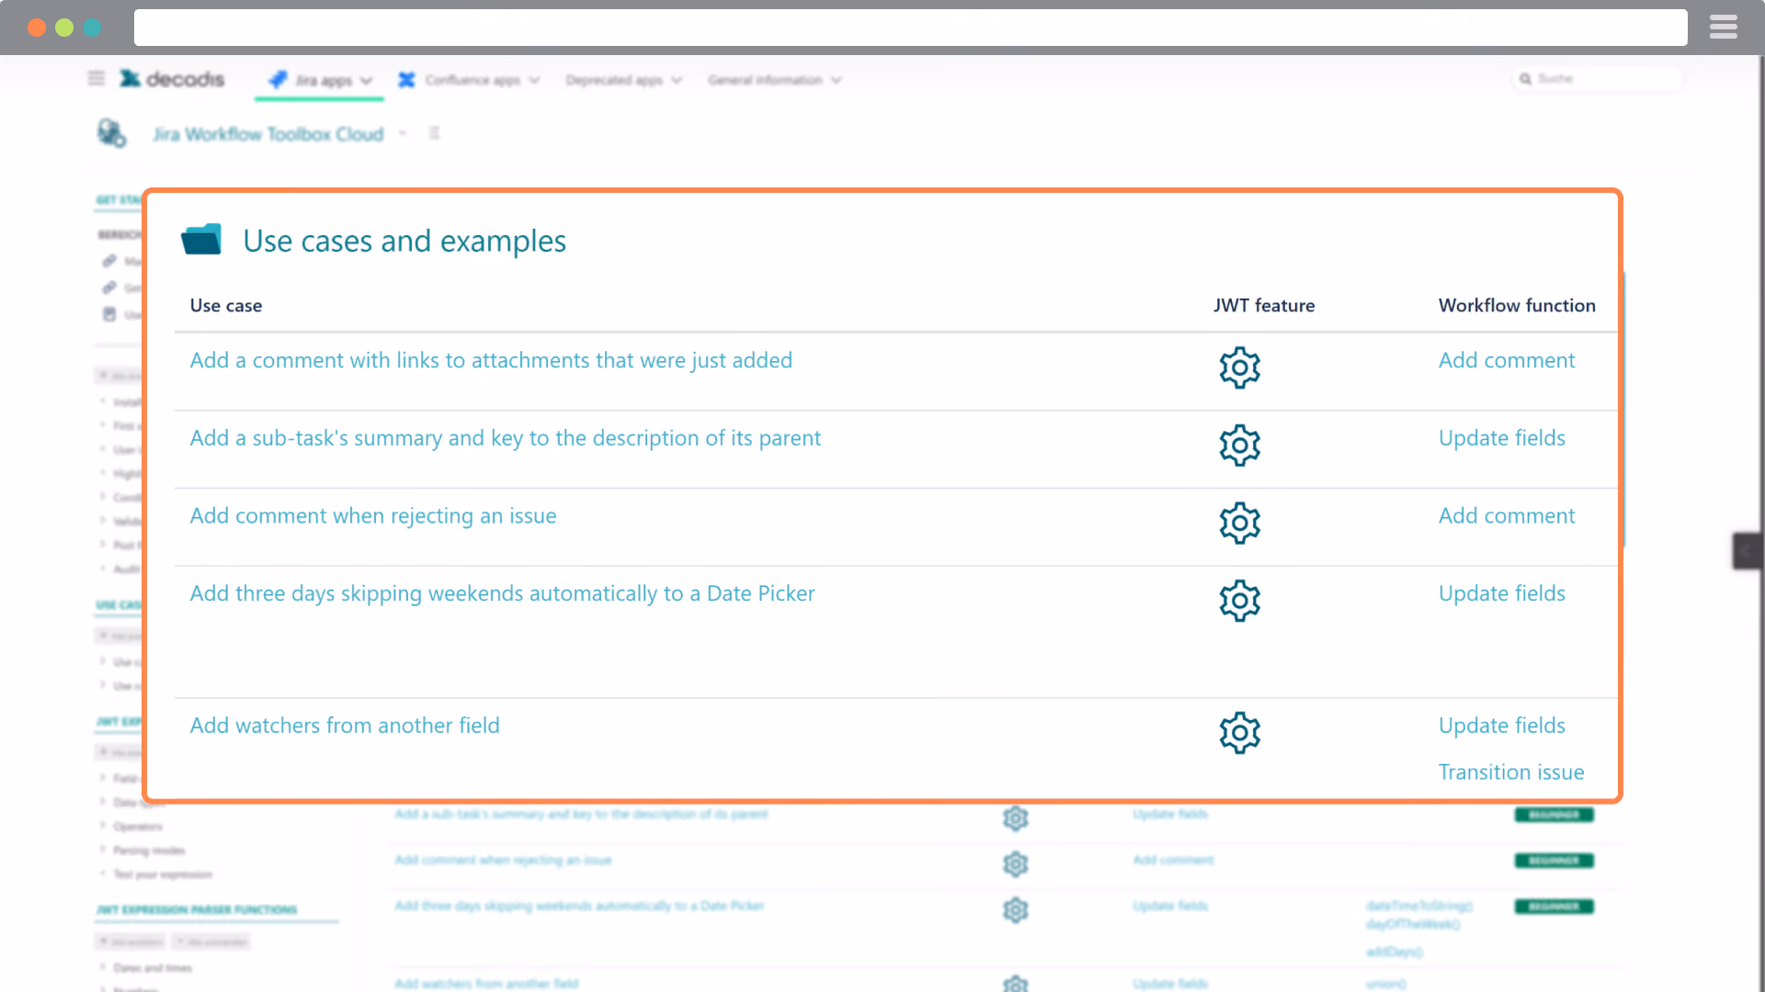Viewport: 1765px width, 992px height.
Task: Click gear icon in attachments comment row
Action: coord(1239,367)
